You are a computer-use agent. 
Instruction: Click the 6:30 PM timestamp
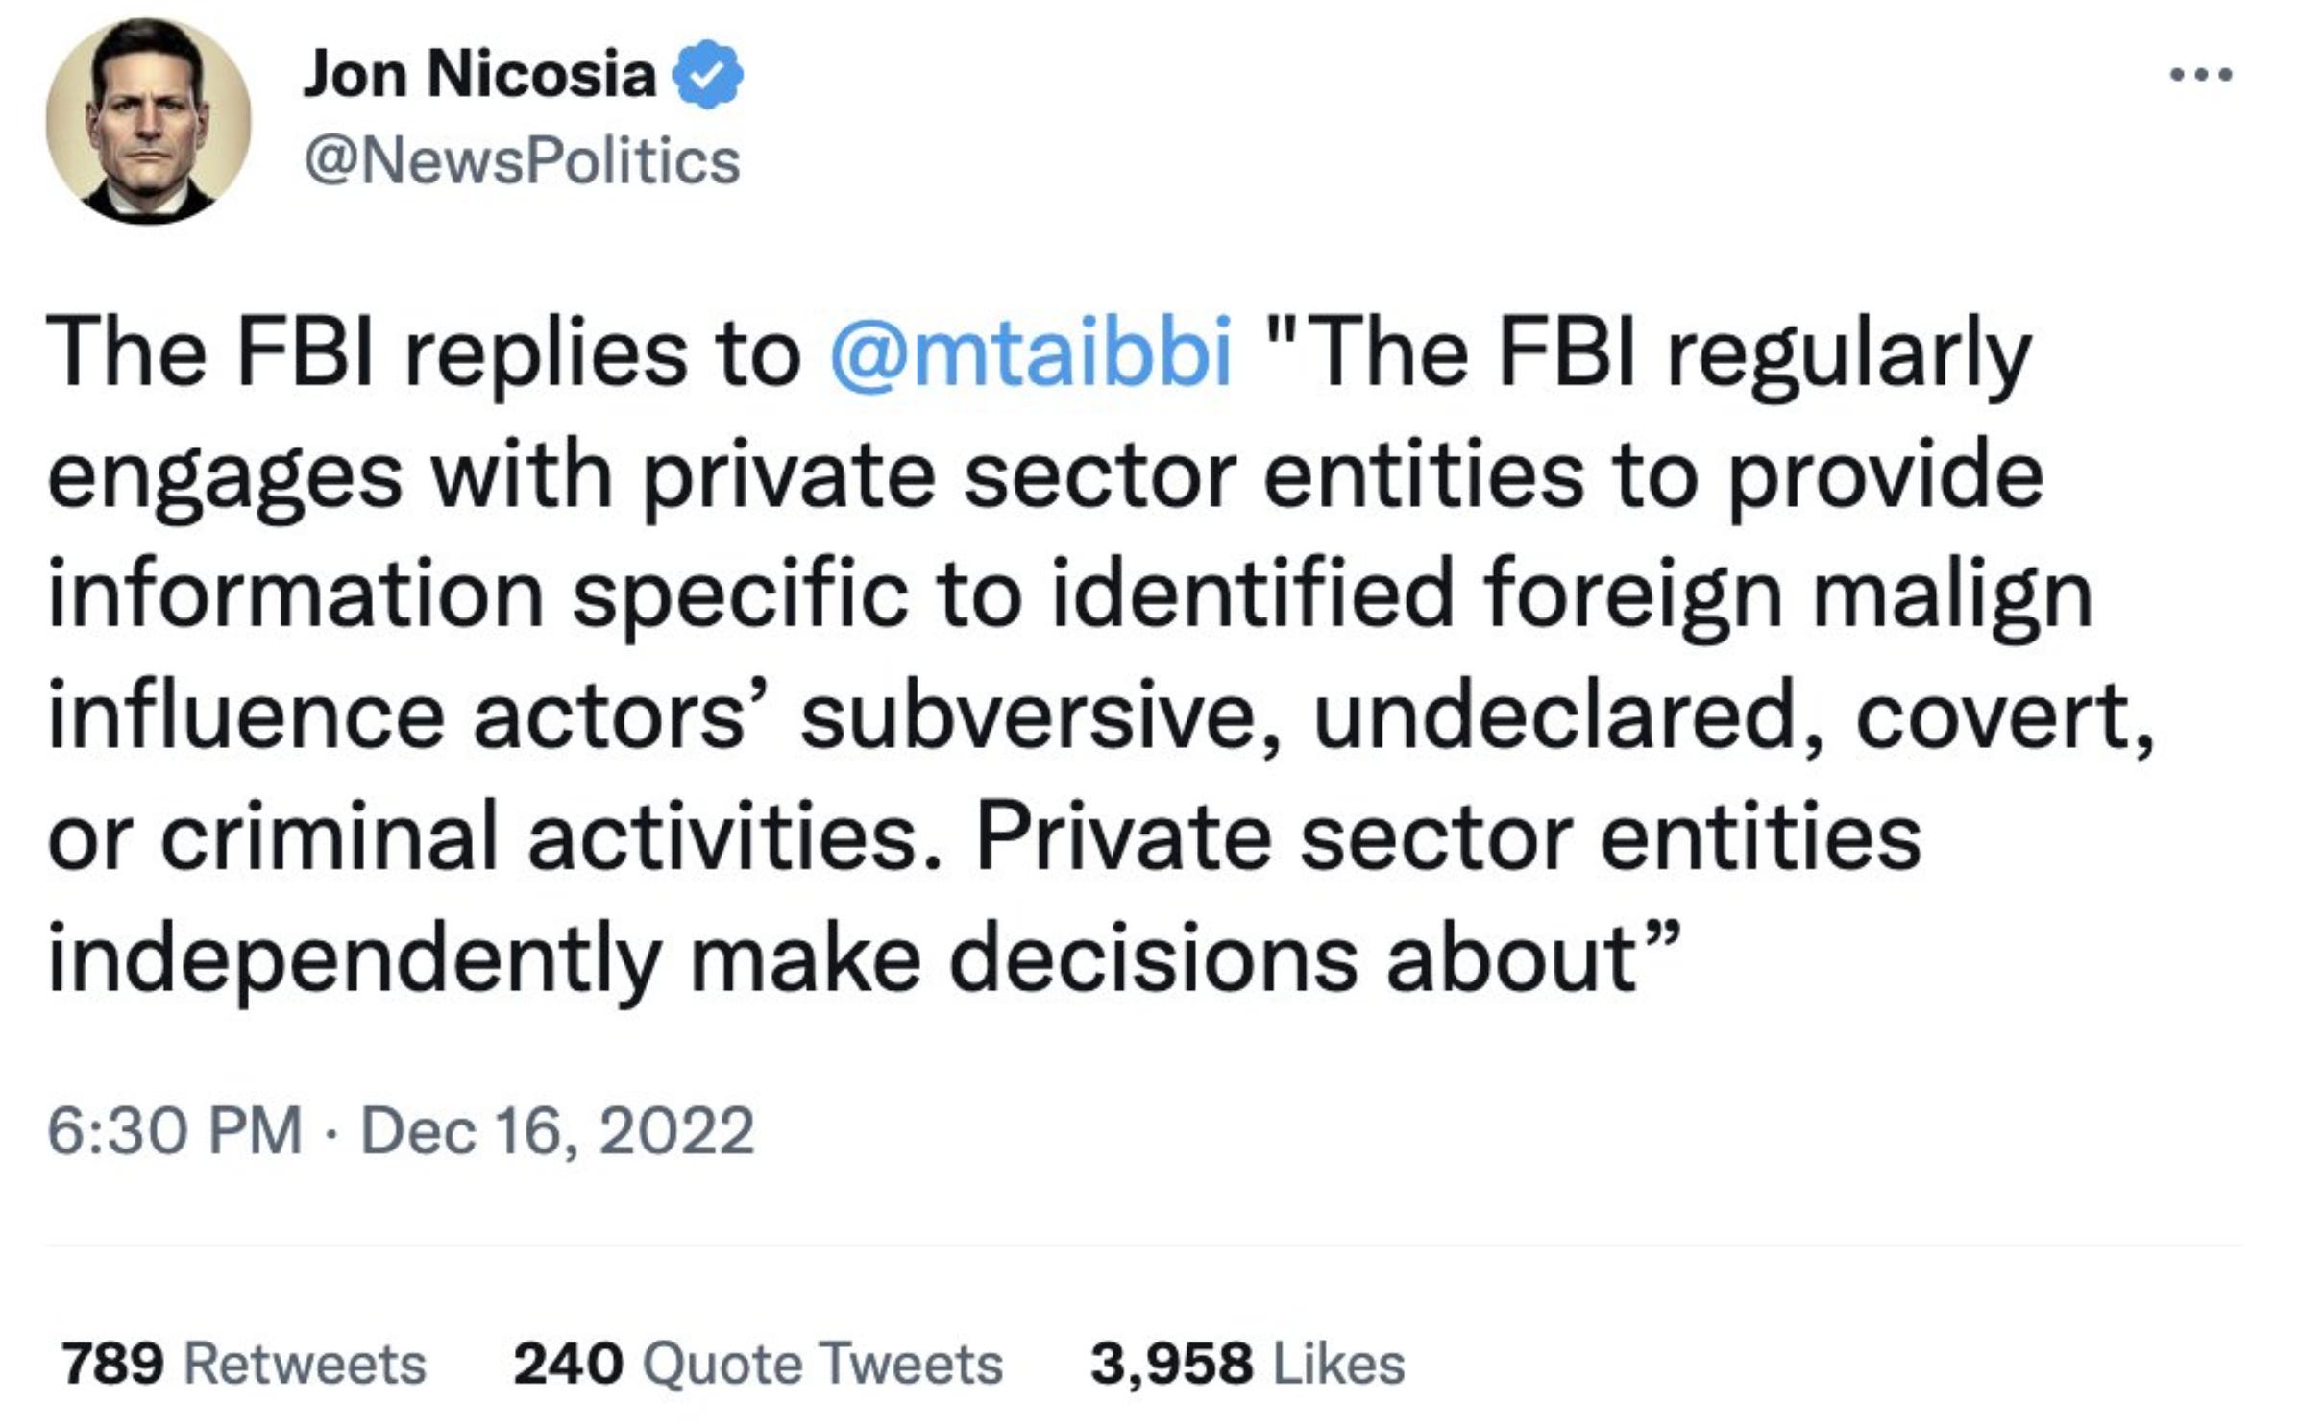point(174,1131)
